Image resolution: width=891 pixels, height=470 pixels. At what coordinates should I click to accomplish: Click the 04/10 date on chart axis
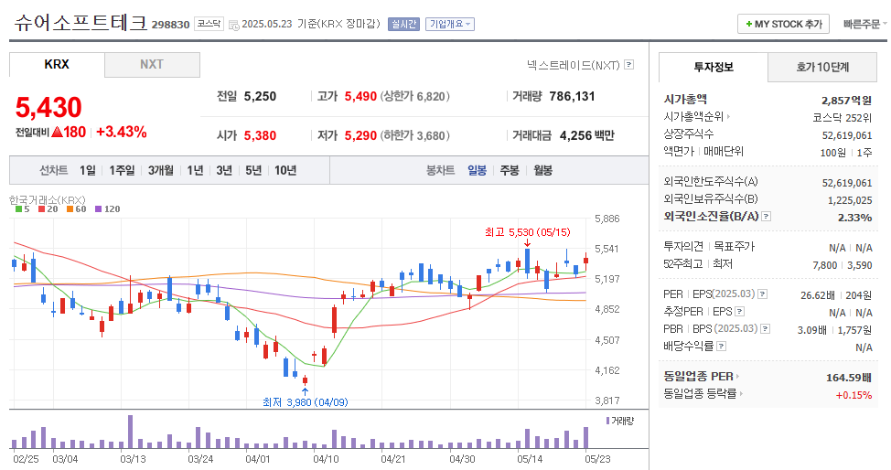point(327,459)
